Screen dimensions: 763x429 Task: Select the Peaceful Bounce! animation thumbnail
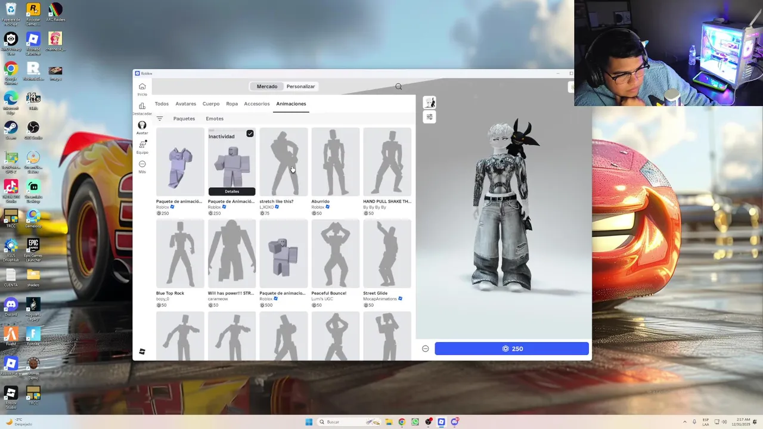coord(336,254)
